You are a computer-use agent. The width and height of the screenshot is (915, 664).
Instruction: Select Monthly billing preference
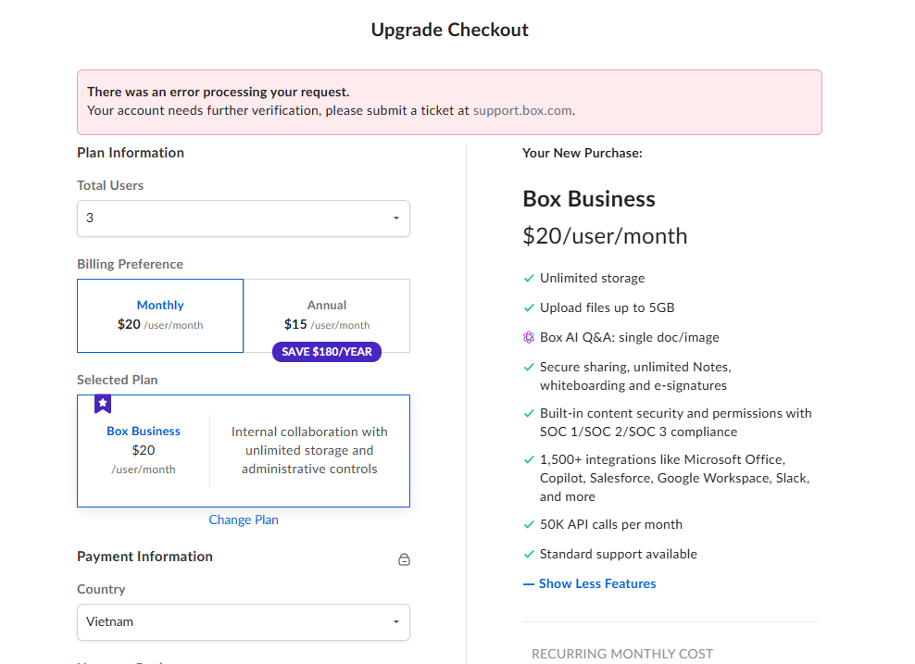point(160,315)
